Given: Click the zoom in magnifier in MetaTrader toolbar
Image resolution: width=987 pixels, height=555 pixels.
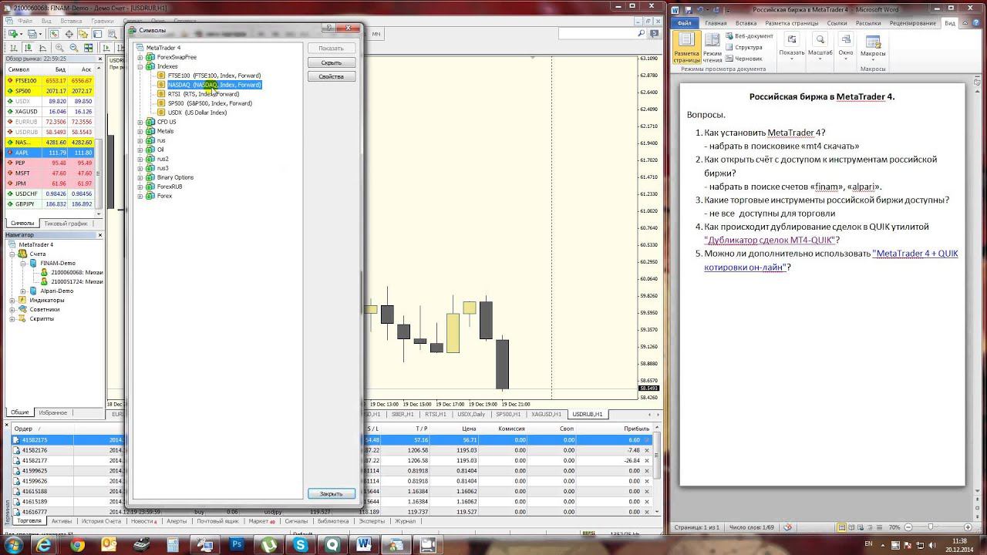Looking at the screenshot, I should [x=59, y=48].
